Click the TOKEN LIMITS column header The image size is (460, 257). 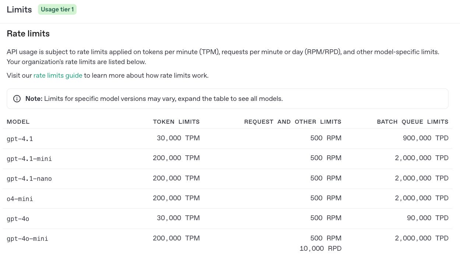176,122
